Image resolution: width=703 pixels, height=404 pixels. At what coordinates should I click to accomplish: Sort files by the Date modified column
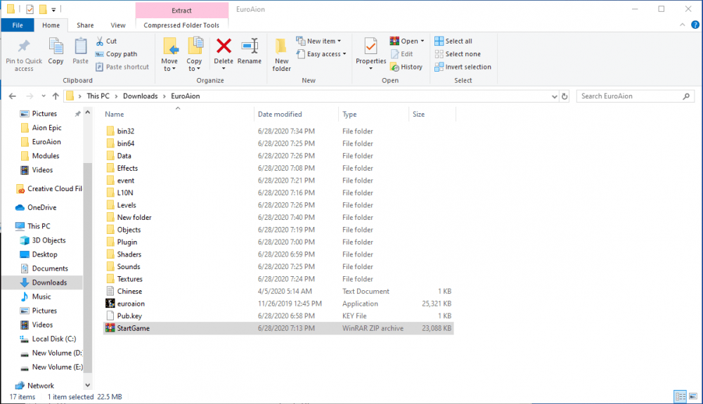click(280, 114)
